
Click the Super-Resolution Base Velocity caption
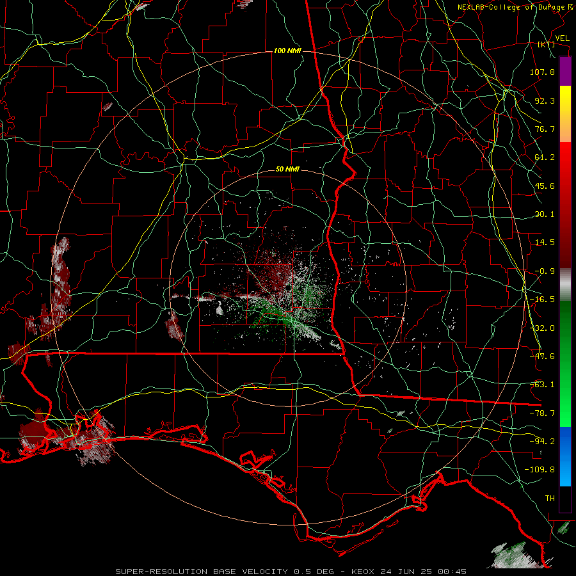(x=291, y=572)
